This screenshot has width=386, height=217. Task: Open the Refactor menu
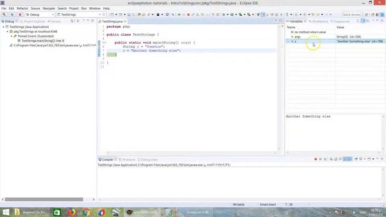22,8
